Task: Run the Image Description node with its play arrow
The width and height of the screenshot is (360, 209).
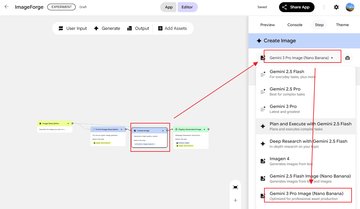Action: tap(68, 123)
